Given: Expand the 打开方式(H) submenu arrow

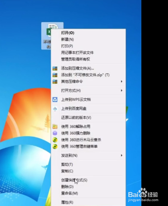Looking at the screenshot, I should 122,90.
